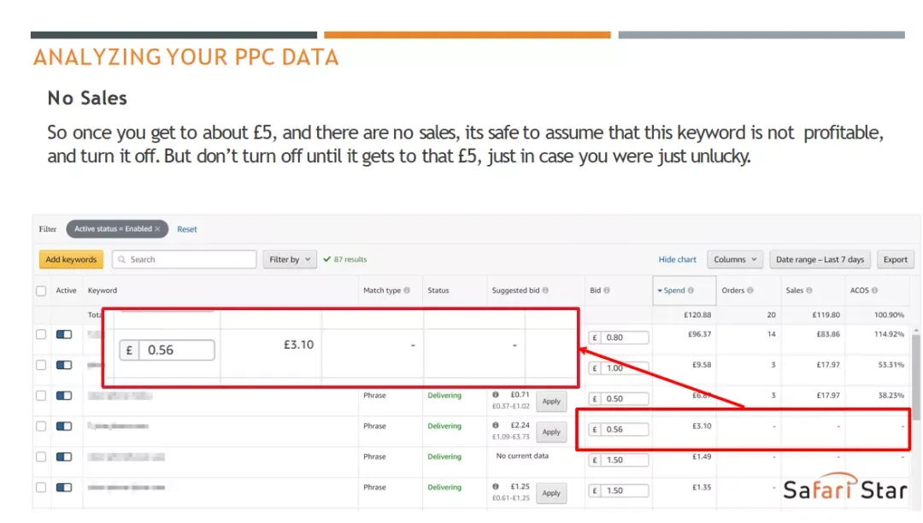Click the total ACOS value 100.90%
Viewport: 923px width, 523px height.
click(x=889, y=315)
